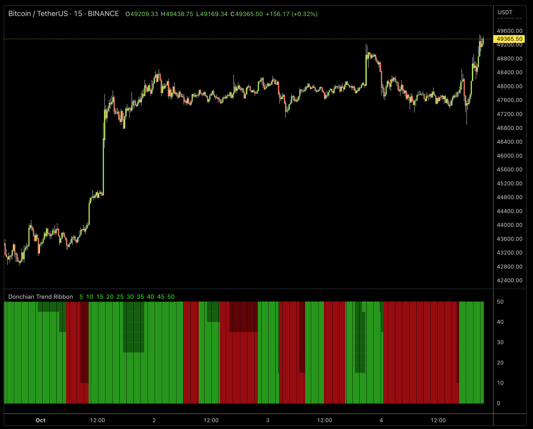Image resolution: width=533 pixels, height=429 pixels.
Task: Click the Donchian Trend Ribbon indicator title
Action: click(41, 297)
